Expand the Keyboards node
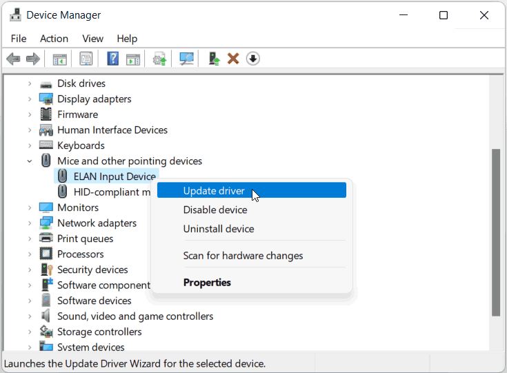This screenshot has width=507, height=373. point(30,145)
